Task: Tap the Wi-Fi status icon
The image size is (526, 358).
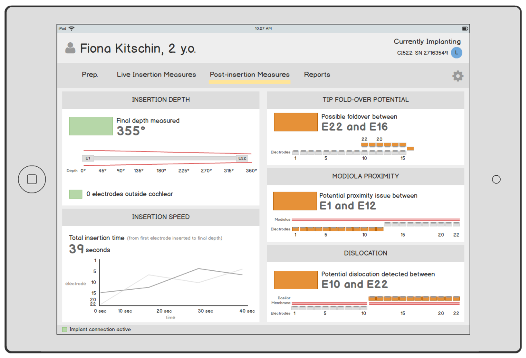Action: [72, 28]
